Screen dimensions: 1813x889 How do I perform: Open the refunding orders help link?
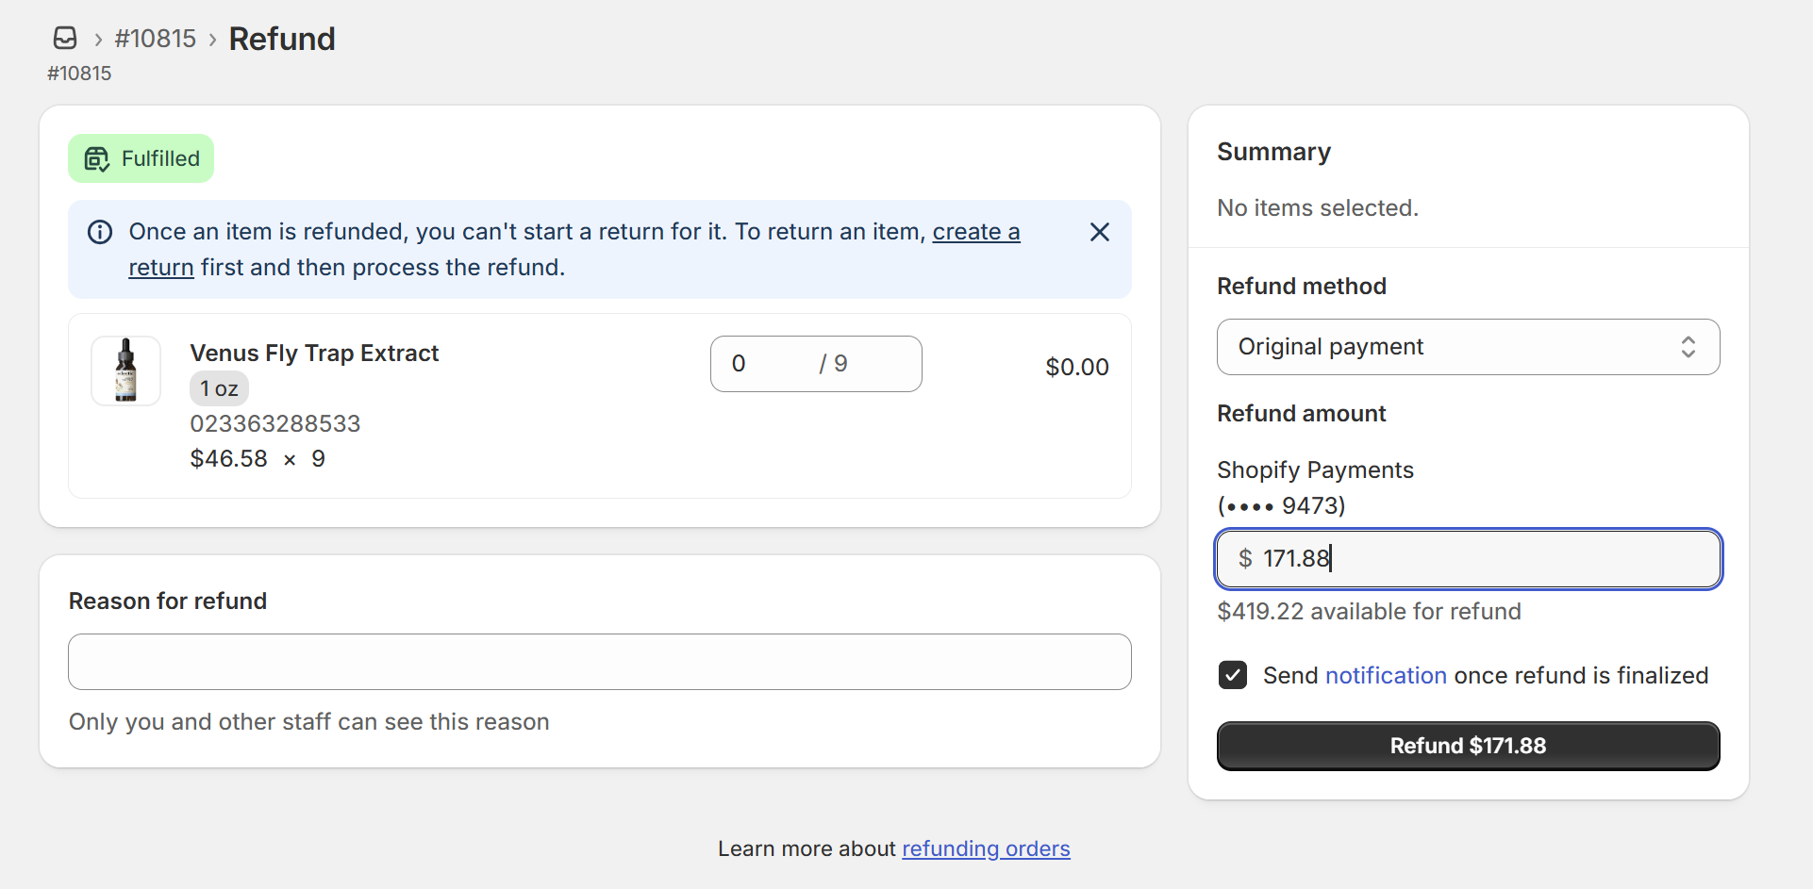[986, 848]
